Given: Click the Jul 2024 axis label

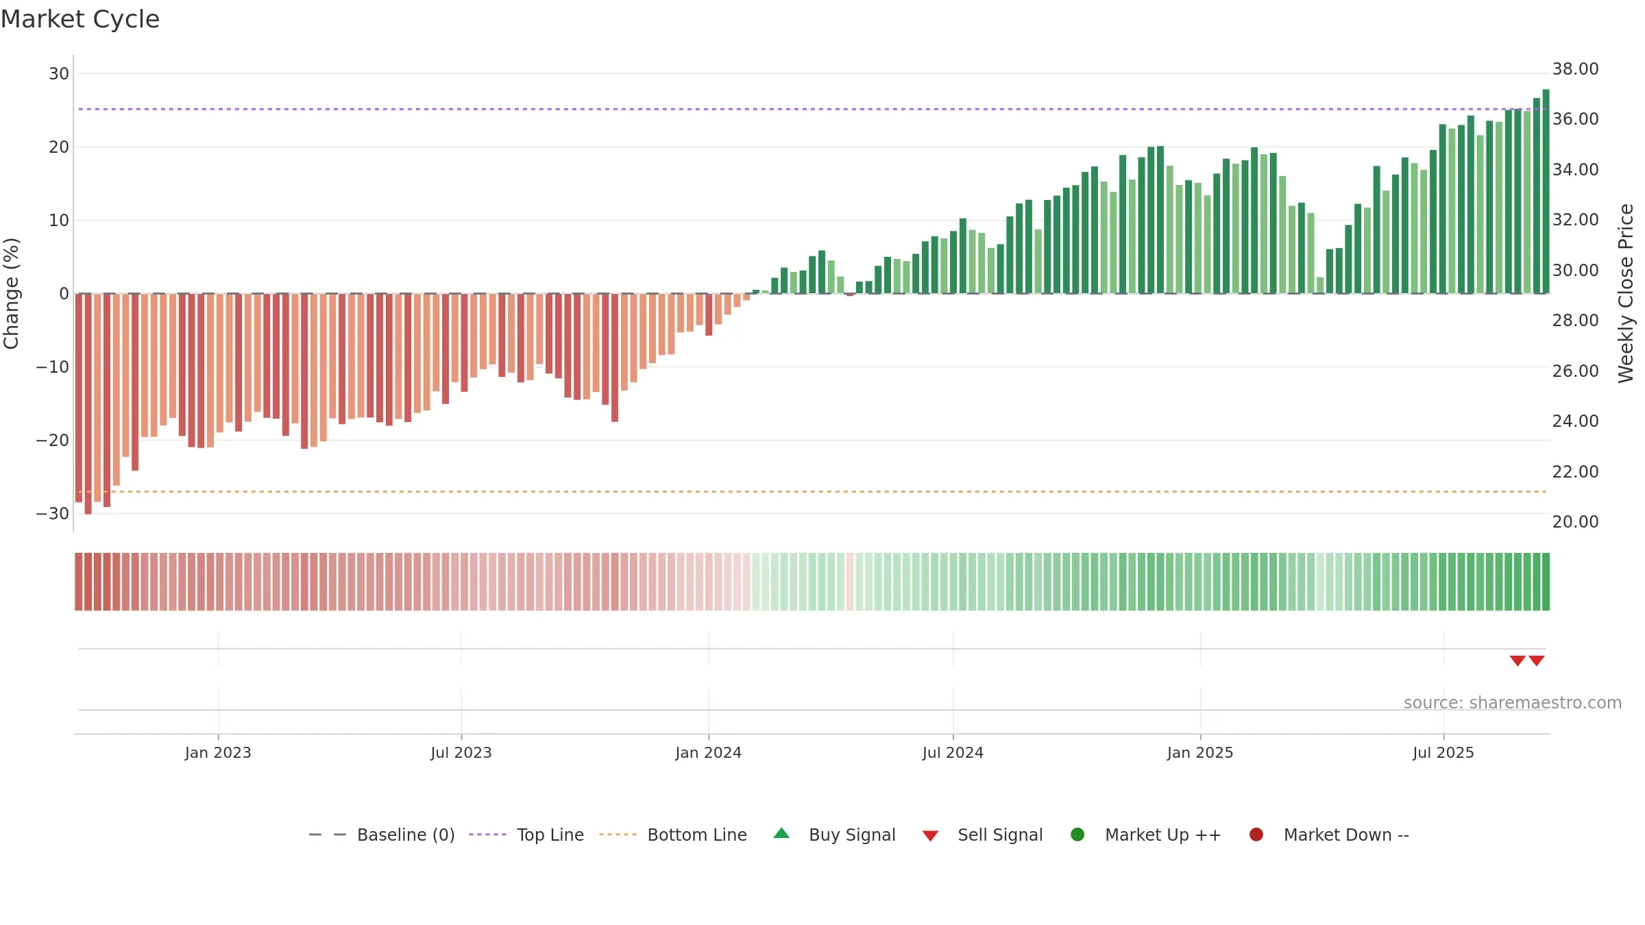Looking at the screenshot, I should (x=953, y=752).
